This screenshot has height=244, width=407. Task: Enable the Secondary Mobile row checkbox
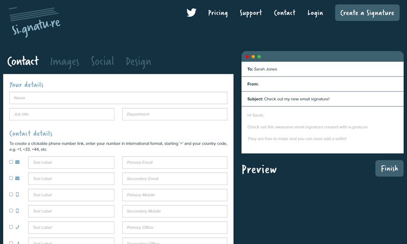coord(11,210)
